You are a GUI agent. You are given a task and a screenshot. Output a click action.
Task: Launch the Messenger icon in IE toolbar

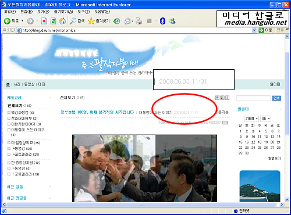(x=172, y=21)
